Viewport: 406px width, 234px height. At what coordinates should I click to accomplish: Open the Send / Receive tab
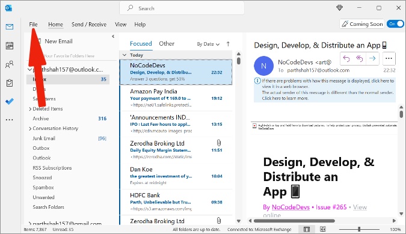click(89, 24)
